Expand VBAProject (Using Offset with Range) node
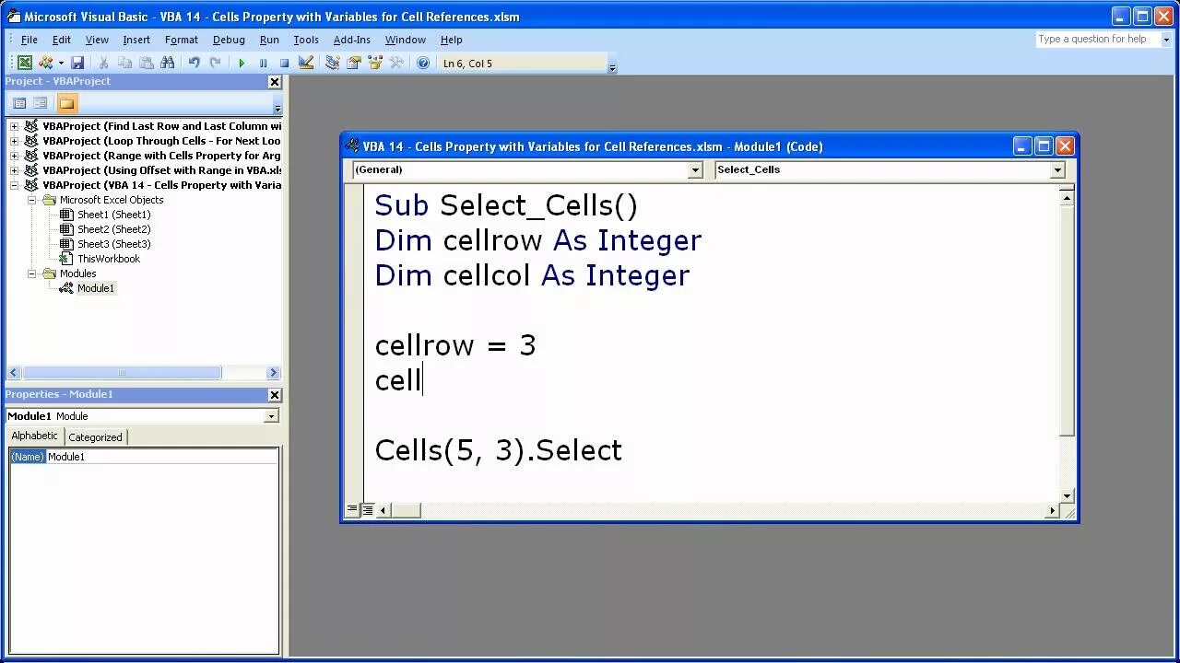 click(14, 170)
